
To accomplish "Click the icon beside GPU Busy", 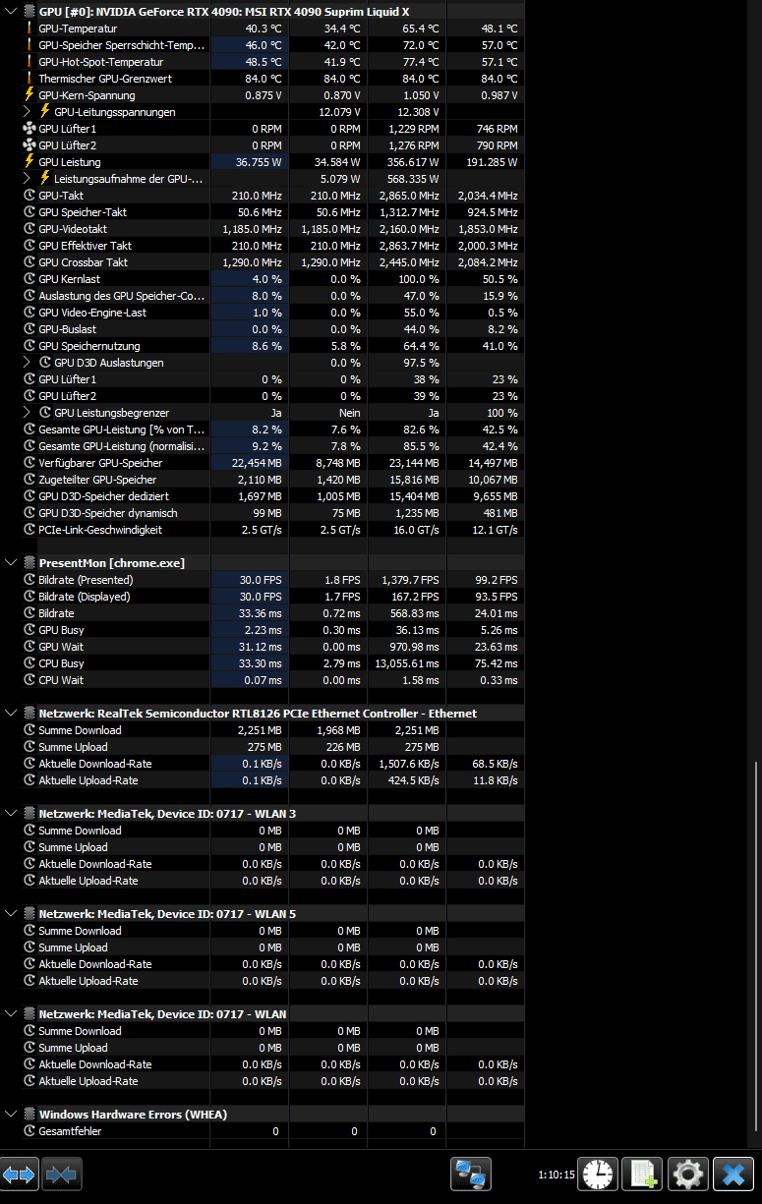I will 29,630.
